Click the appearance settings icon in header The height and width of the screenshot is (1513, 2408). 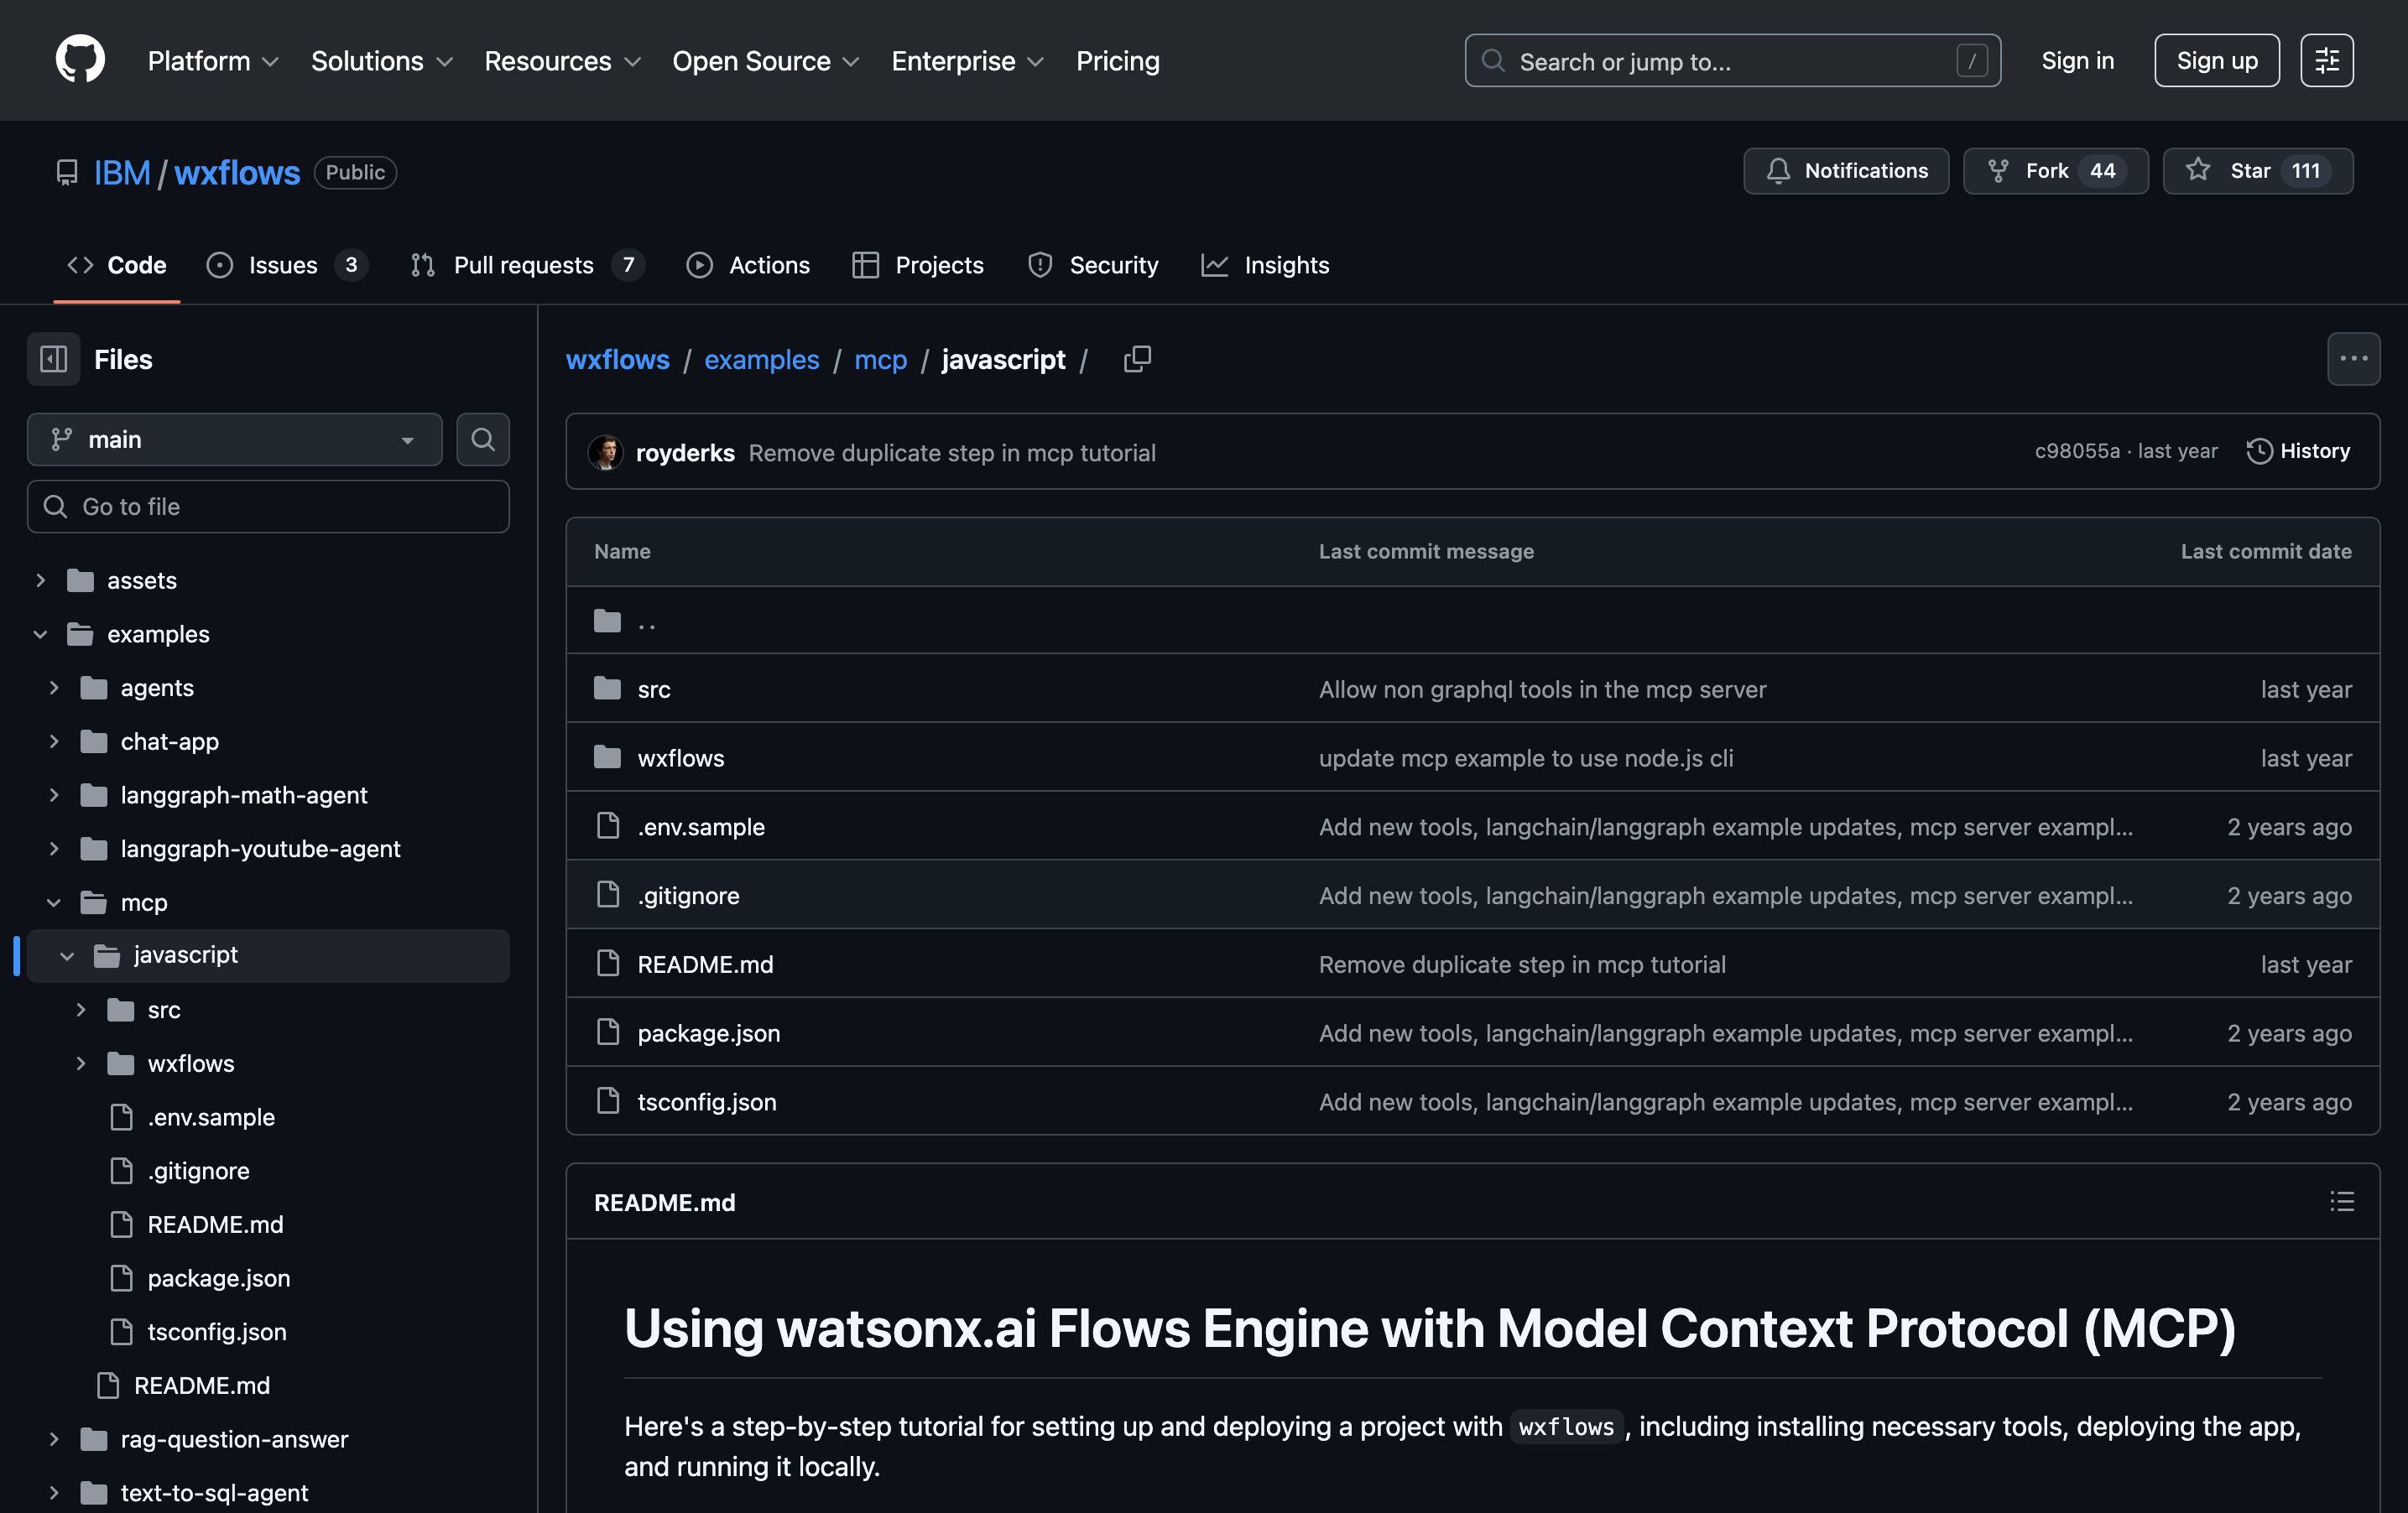[x=2326, y=61]
